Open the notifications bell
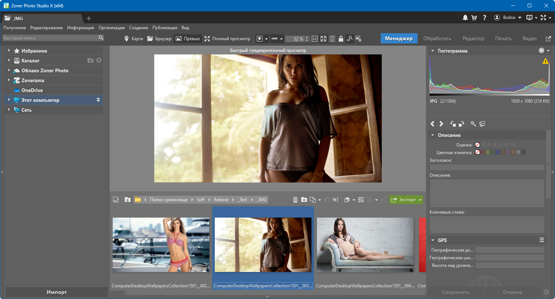 pos(465,18)
